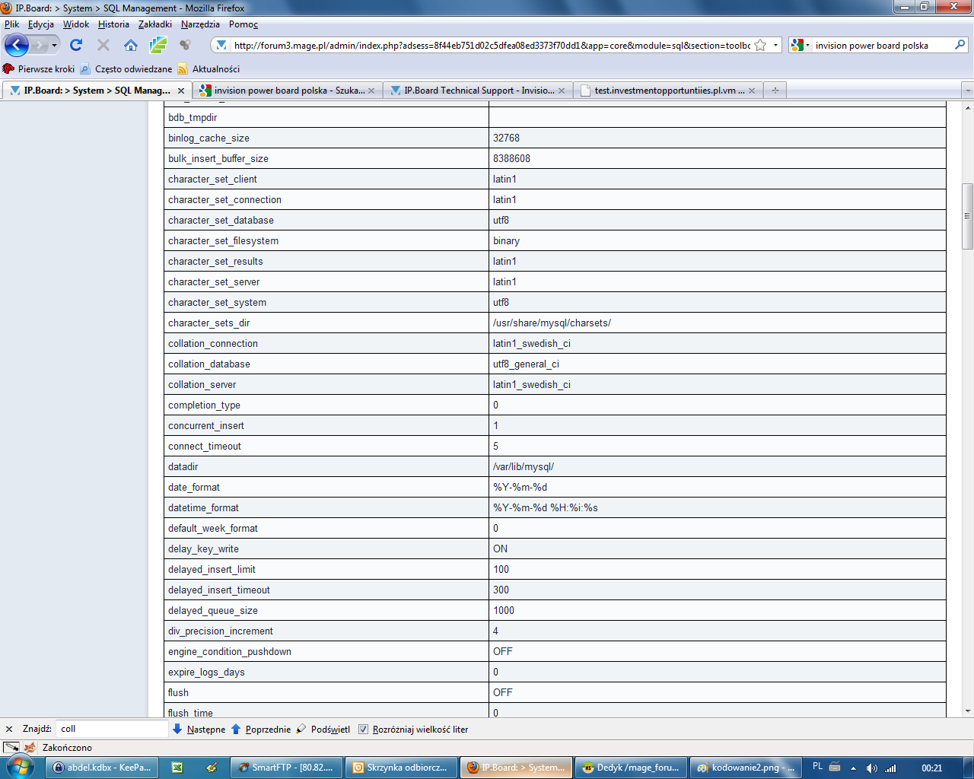Reload the current page
Viewport: 974px width, 779px height.
76,46
